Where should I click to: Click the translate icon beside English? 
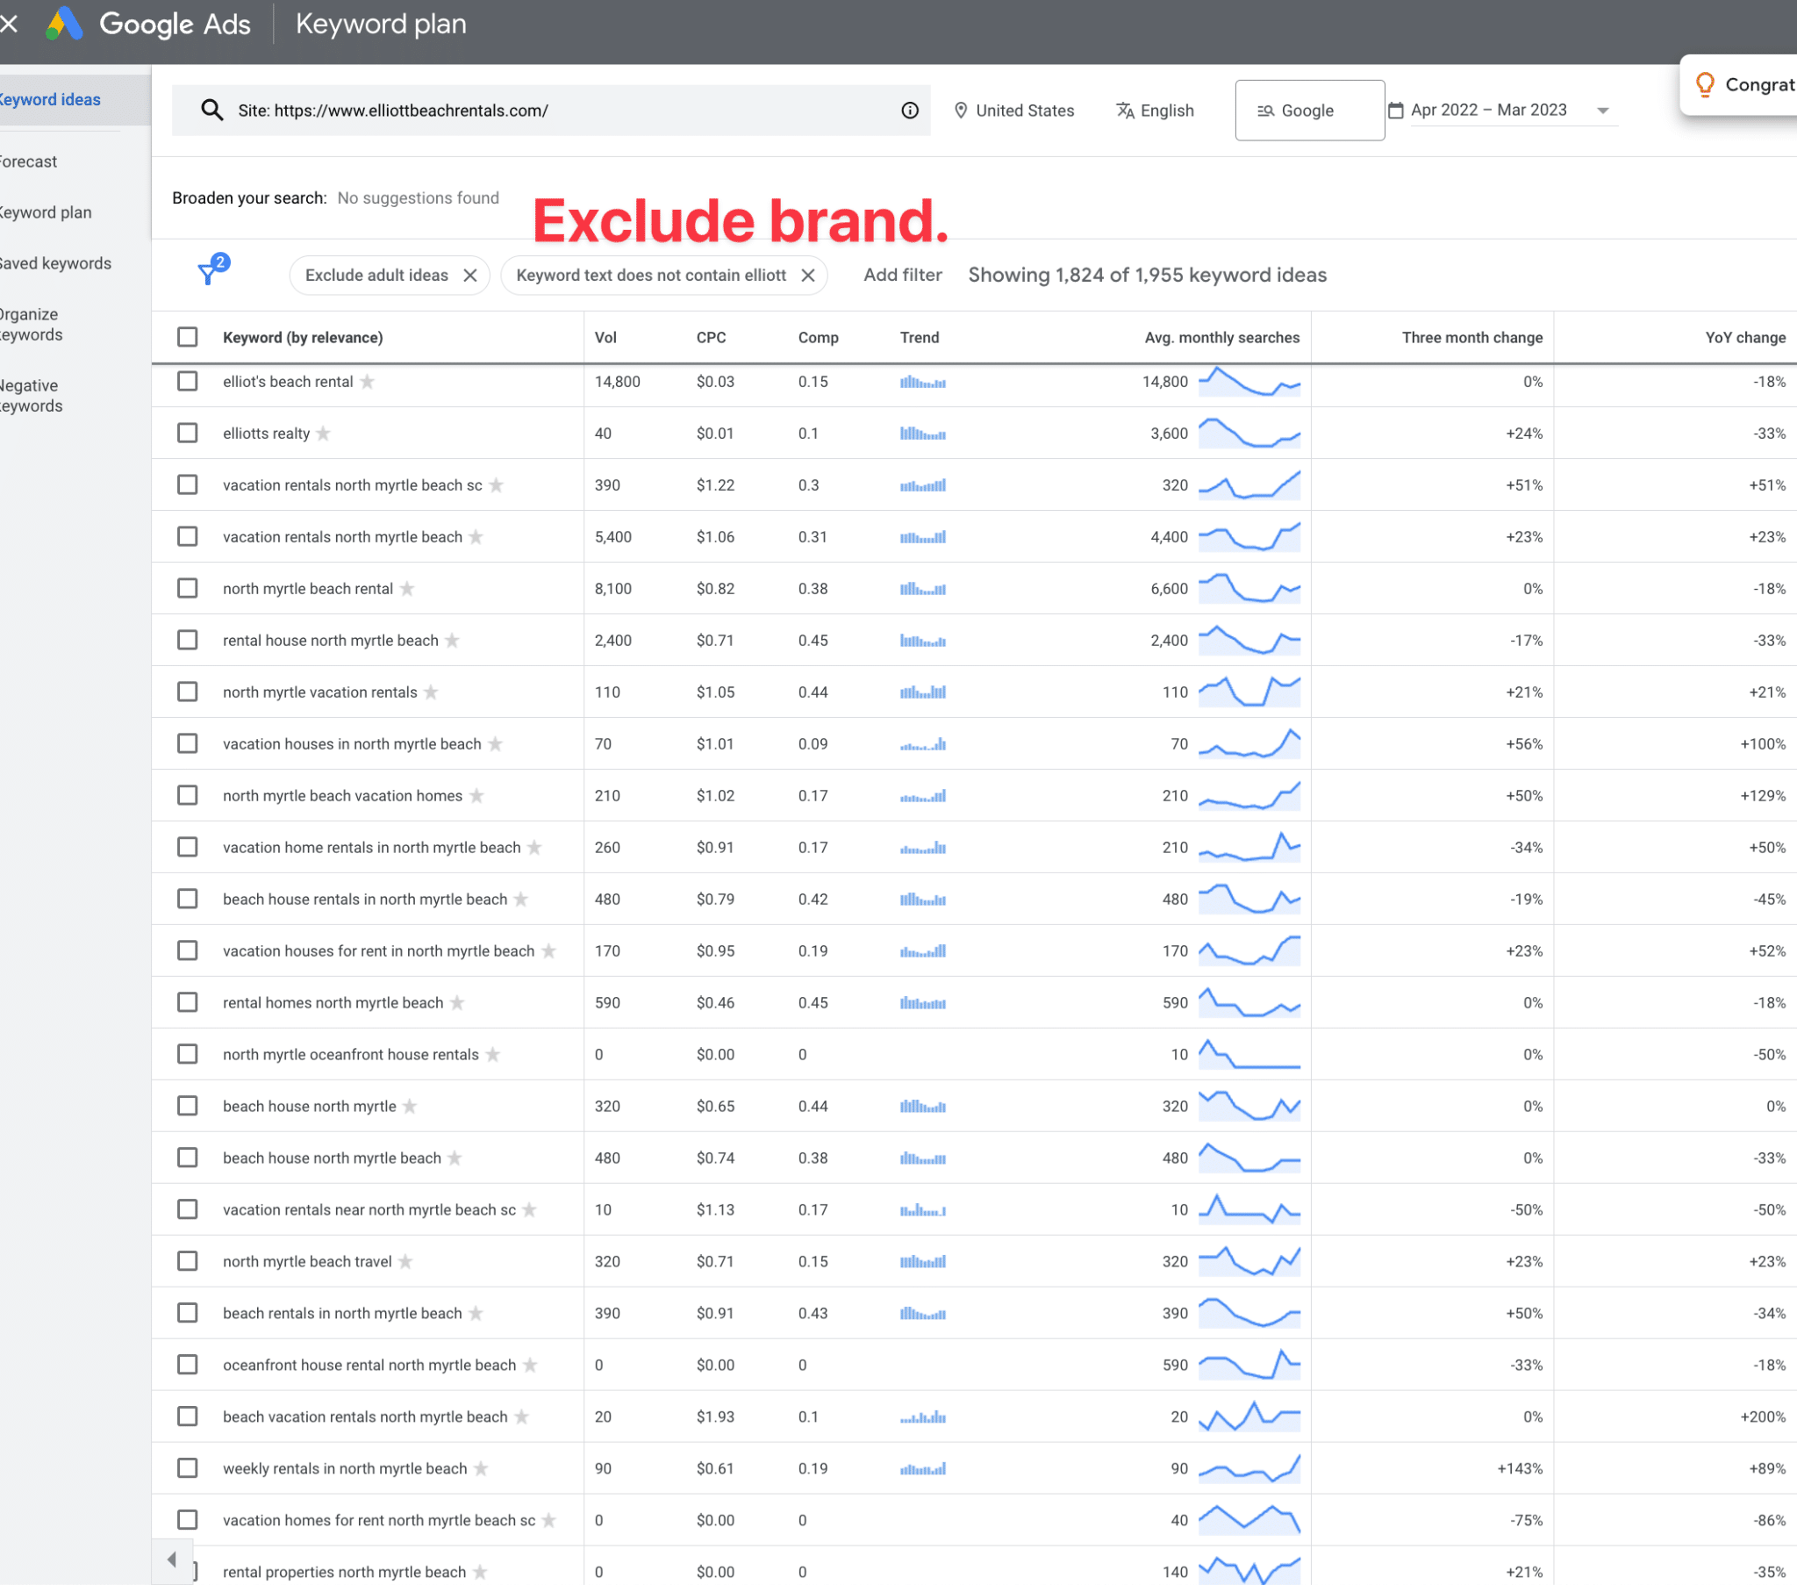point(1126,110)
